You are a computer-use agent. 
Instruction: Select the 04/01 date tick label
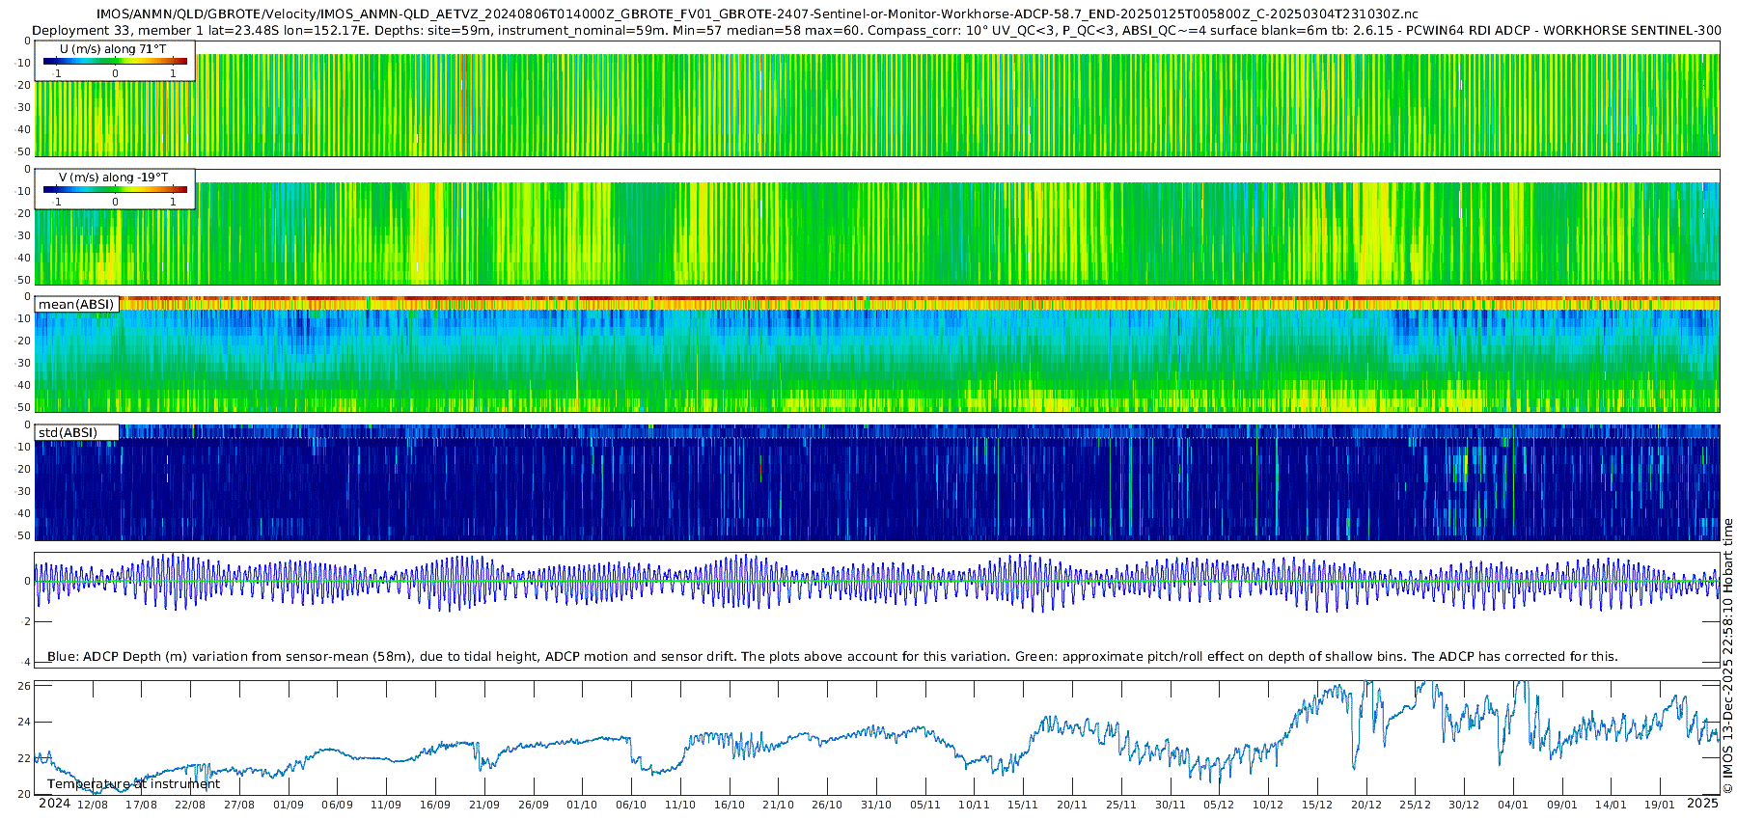point(1513,805)
